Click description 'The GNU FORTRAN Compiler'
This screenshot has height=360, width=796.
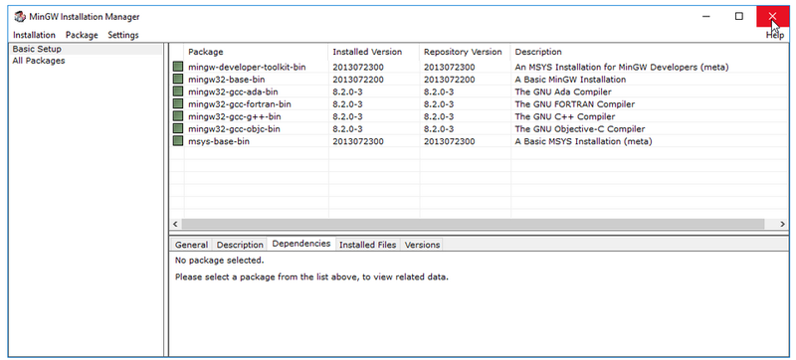575,104
